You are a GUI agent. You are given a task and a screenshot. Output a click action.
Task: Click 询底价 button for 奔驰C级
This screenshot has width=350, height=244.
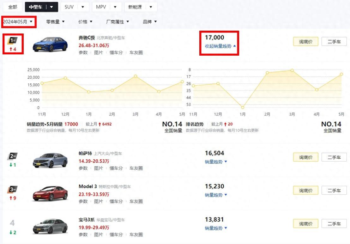pyautogui.click(x=305, y=42)
